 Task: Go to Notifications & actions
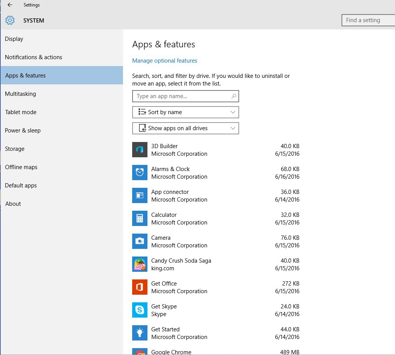(x=62, y=57)
